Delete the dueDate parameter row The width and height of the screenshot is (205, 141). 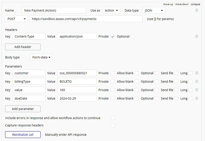click(197, 98)
